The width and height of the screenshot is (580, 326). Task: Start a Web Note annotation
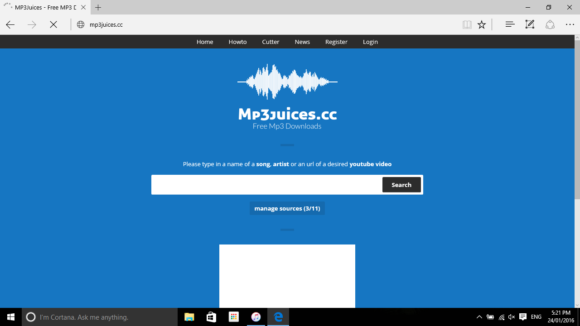[529, 24]
